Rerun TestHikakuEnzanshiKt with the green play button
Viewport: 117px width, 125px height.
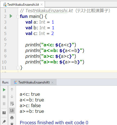click(x=4, y=90)
